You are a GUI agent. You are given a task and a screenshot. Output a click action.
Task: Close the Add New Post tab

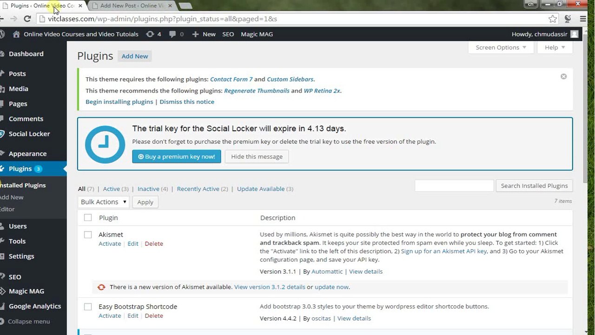point(170,6)
